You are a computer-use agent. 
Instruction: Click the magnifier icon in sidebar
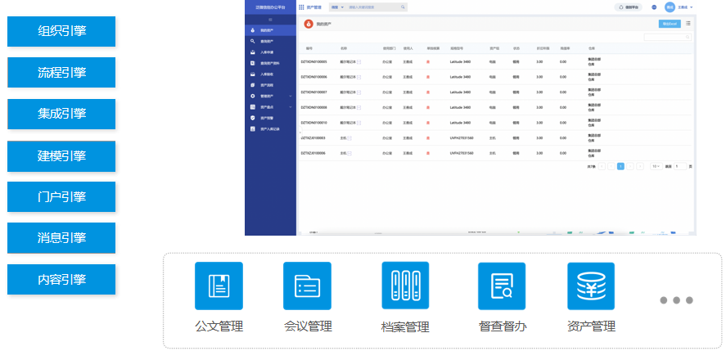[x=253, y=41]
